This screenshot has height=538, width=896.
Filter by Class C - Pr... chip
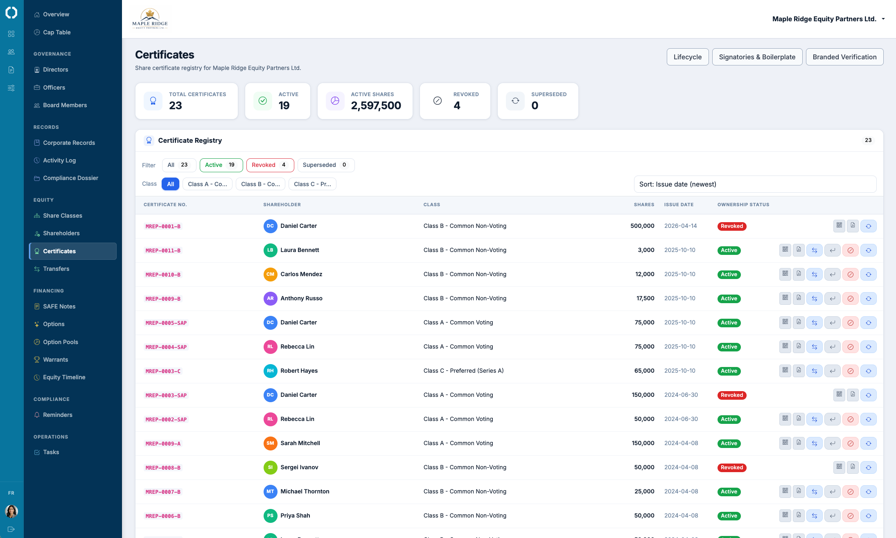click(312, 184)
